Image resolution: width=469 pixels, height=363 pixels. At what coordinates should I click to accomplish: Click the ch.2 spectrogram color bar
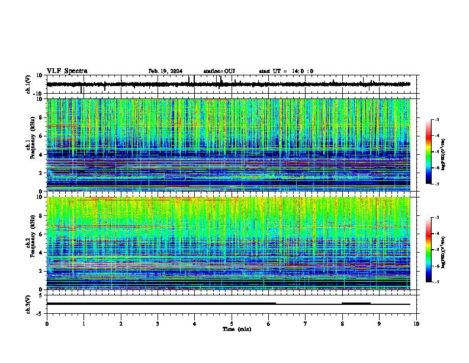pos(429,250)
